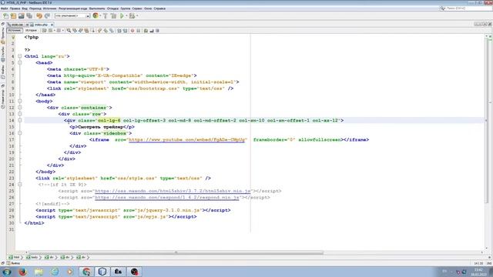Collapse the body code fold at line 11

point(20,101)
